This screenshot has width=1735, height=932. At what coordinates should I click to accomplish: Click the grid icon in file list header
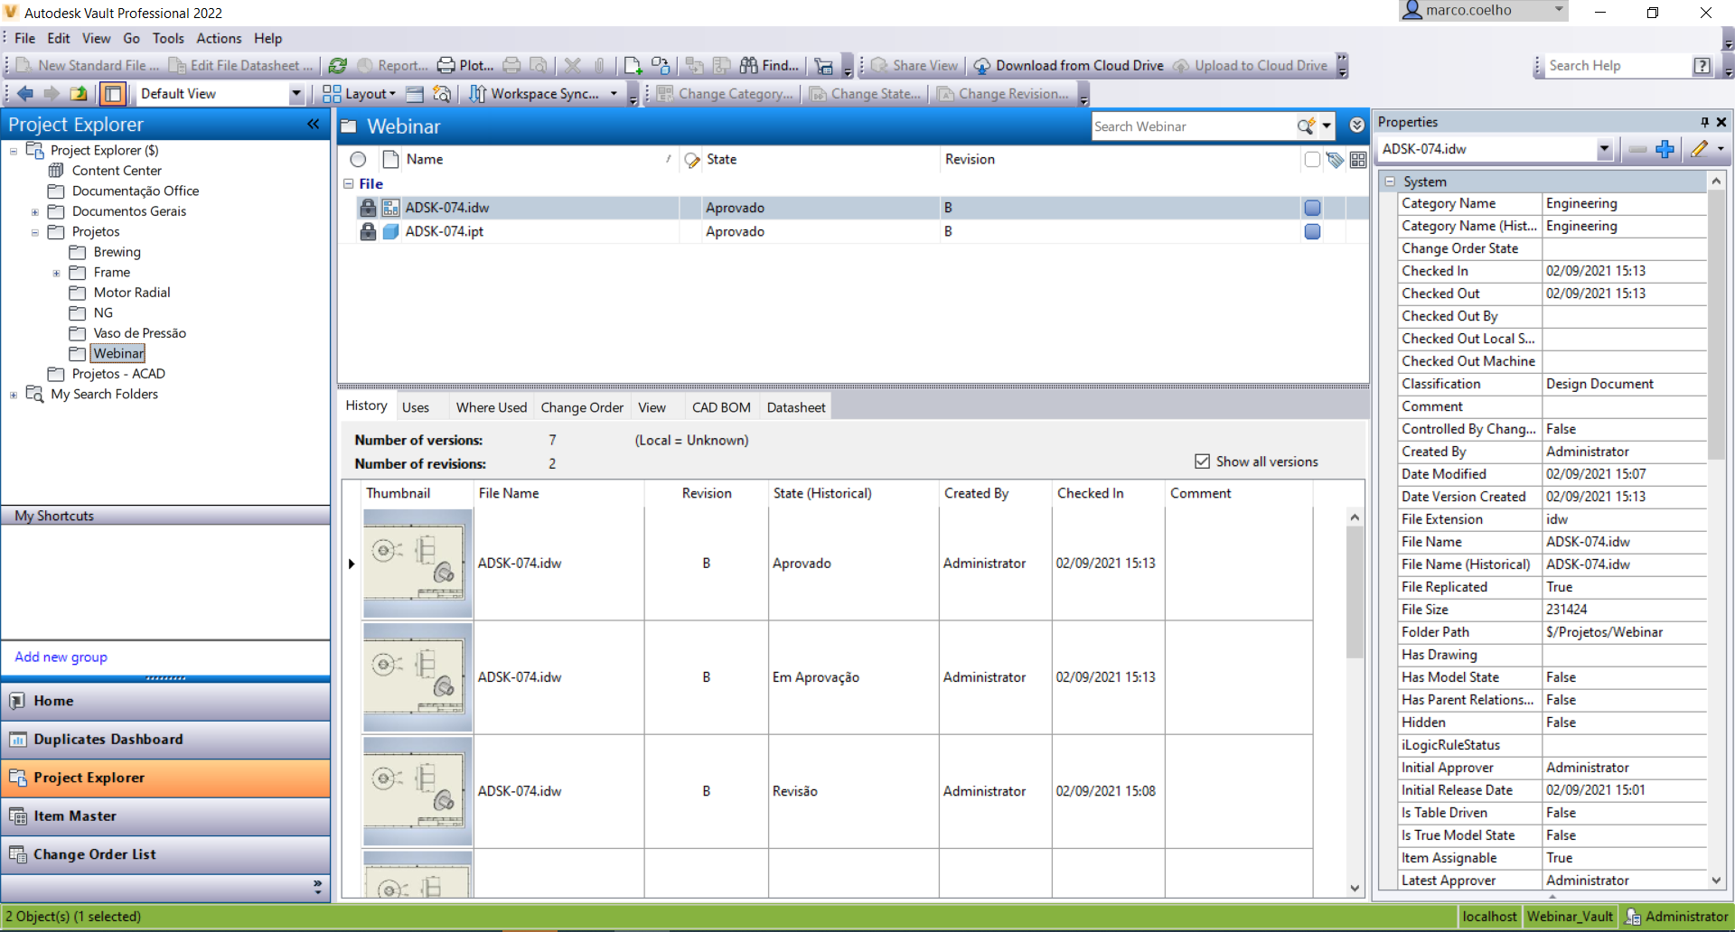tap(1357, 160)
